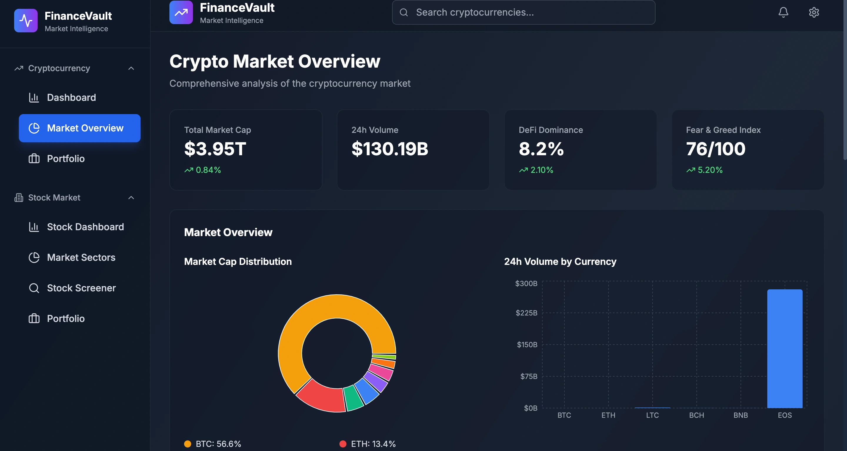
Task: Click the Stock Market section header
Action: tap(54, 198)
